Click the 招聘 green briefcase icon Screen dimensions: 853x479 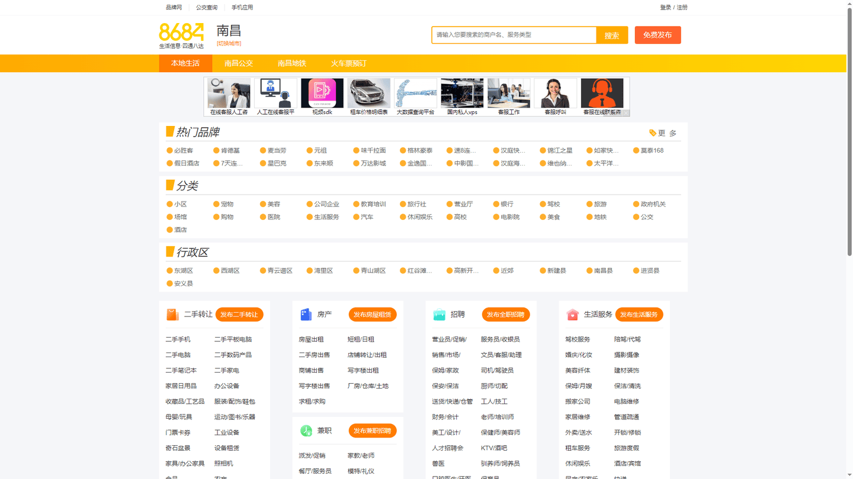[439, 315]
